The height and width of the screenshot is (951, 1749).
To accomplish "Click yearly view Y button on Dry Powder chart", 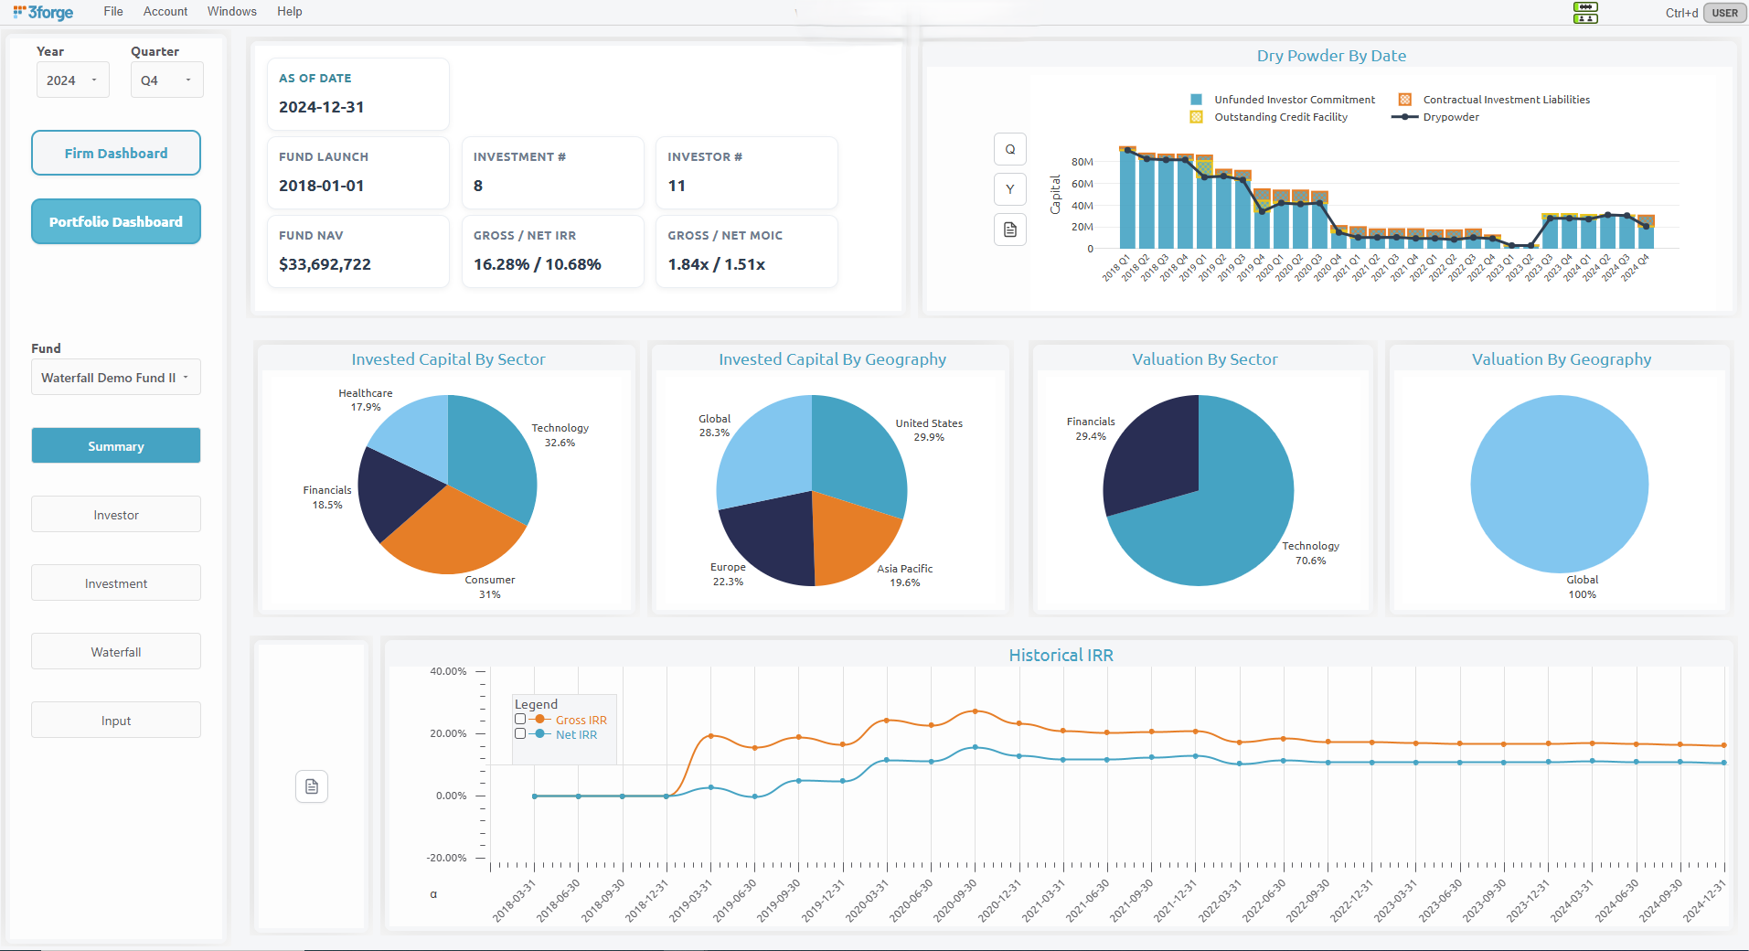I will [x=1010, y=189].
